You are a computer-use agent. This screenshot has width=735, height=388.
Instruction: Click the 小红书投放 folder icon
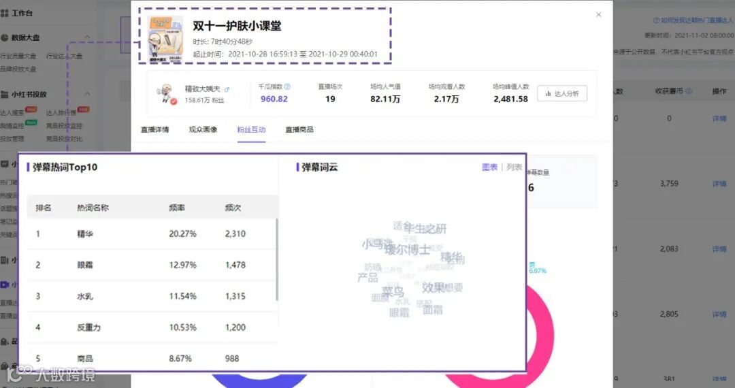5,94
